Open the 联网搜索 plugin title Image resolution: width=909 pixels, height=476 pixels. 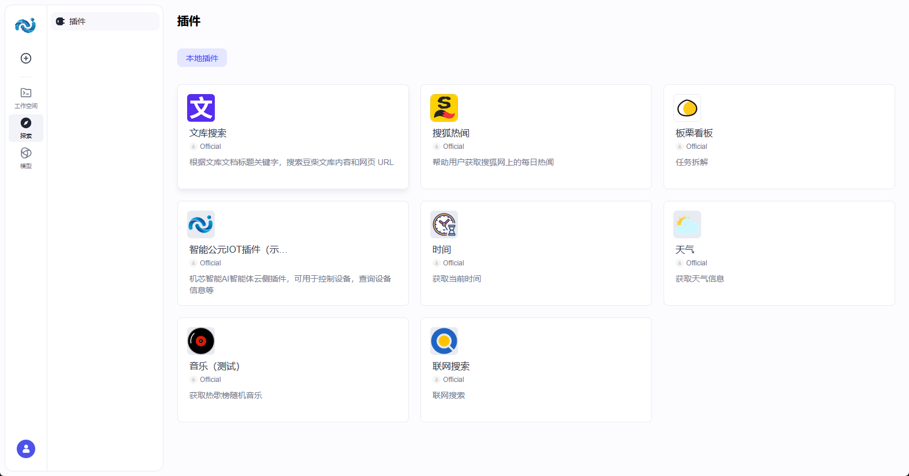451,366
